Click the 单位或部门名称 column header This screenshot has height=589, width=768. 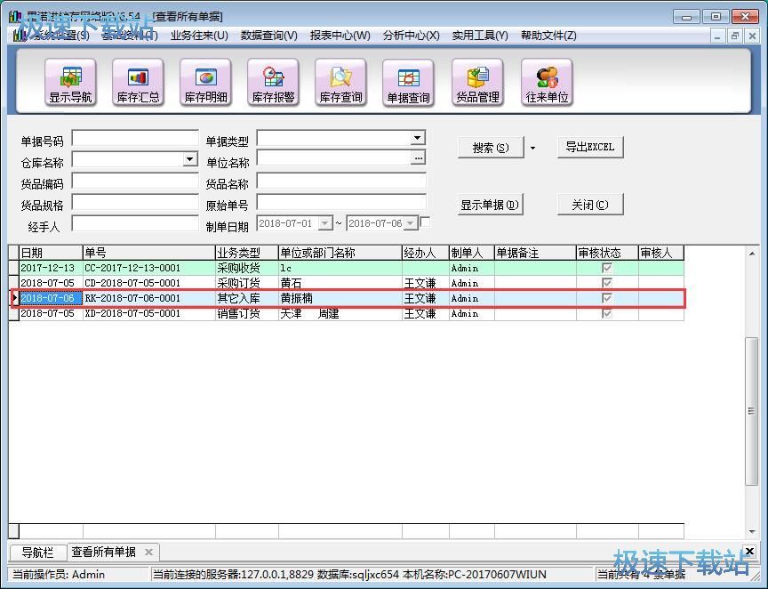click(340, 253)
